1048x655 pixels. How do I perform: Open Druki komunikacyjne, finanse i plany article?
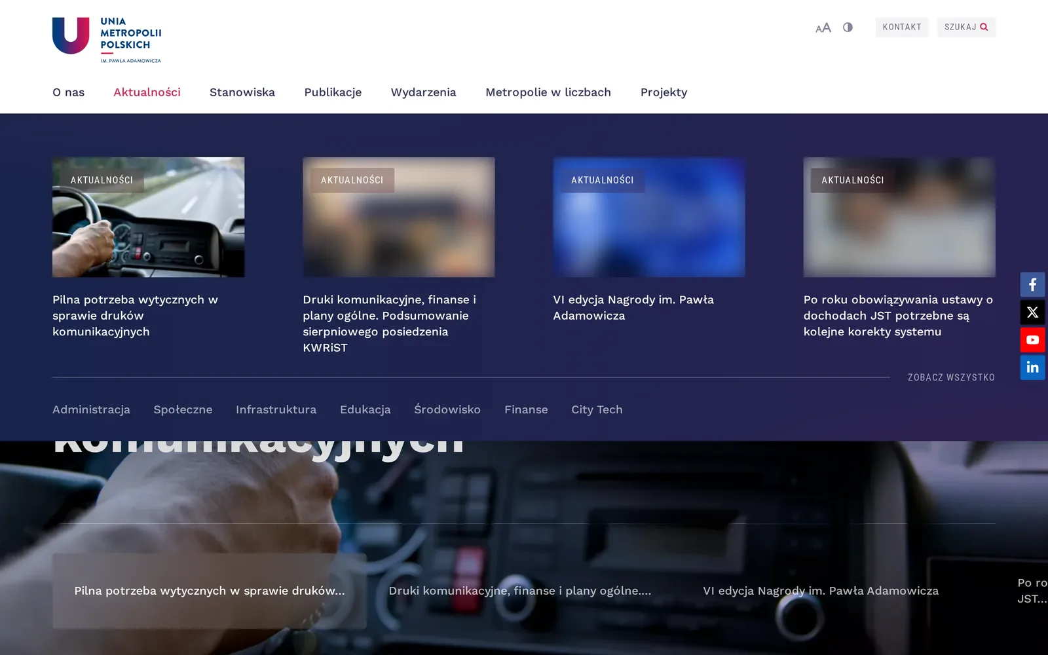pos(390,324)
